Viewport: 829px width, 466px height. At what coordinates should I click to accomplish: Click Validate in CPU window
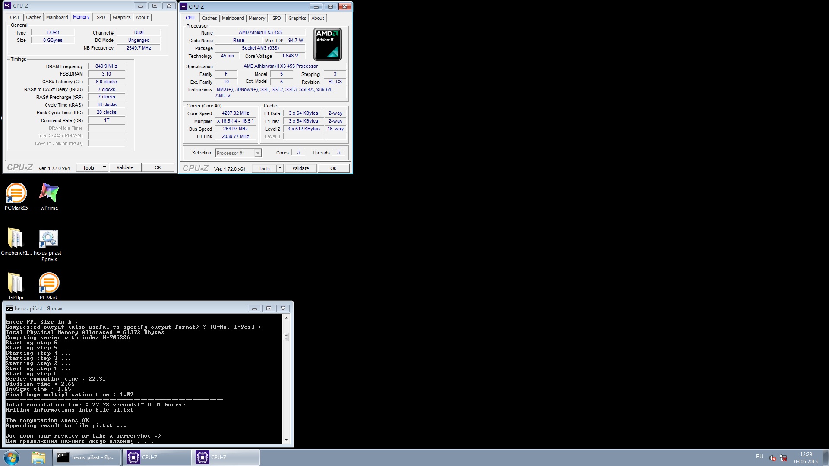pyautogui.click(x=301, y=168)
